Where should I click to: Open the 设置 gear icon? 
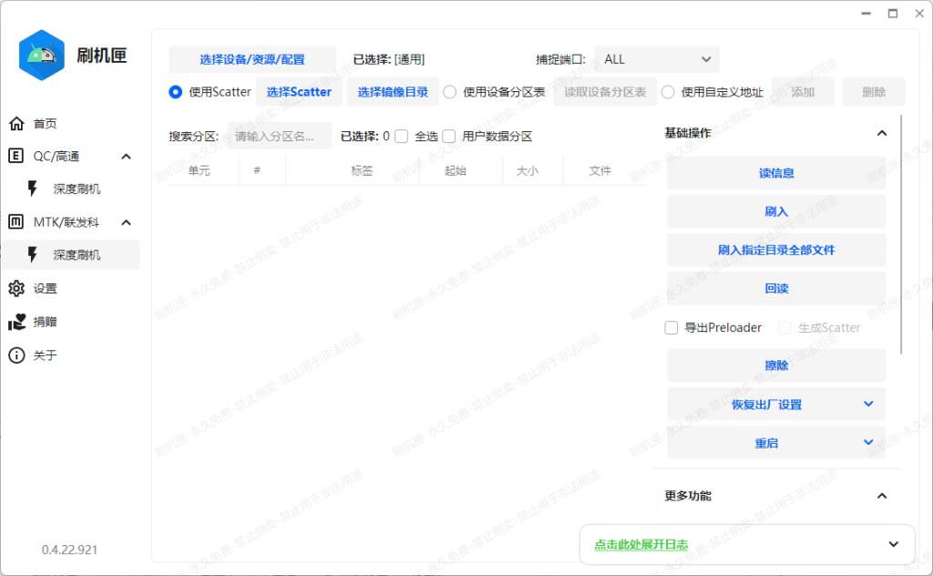(15, 288)
